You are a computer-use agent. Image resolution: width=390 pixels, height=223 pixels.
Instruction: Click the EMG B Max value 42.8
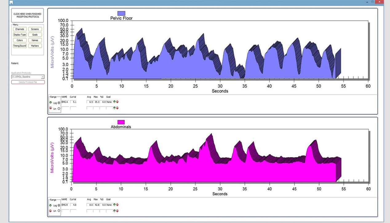pyautogui.click(x=96, y=204)
